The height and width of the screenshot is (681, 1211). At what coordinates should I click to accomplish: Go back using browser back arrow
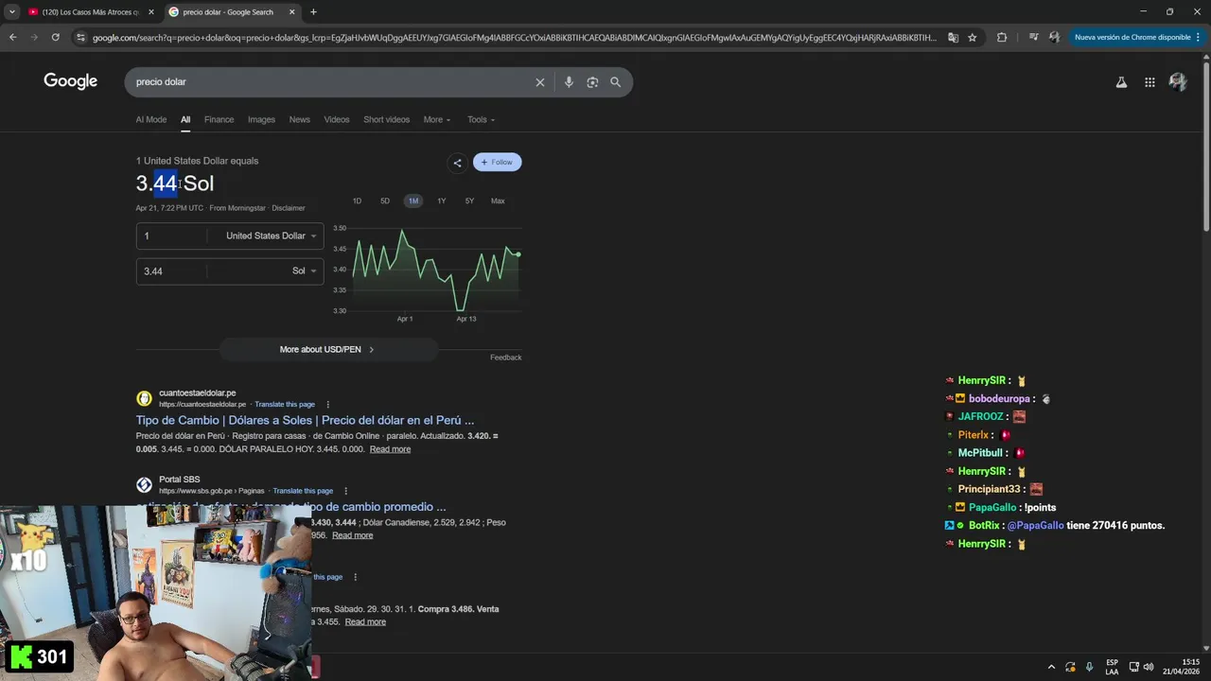[12, 37]
